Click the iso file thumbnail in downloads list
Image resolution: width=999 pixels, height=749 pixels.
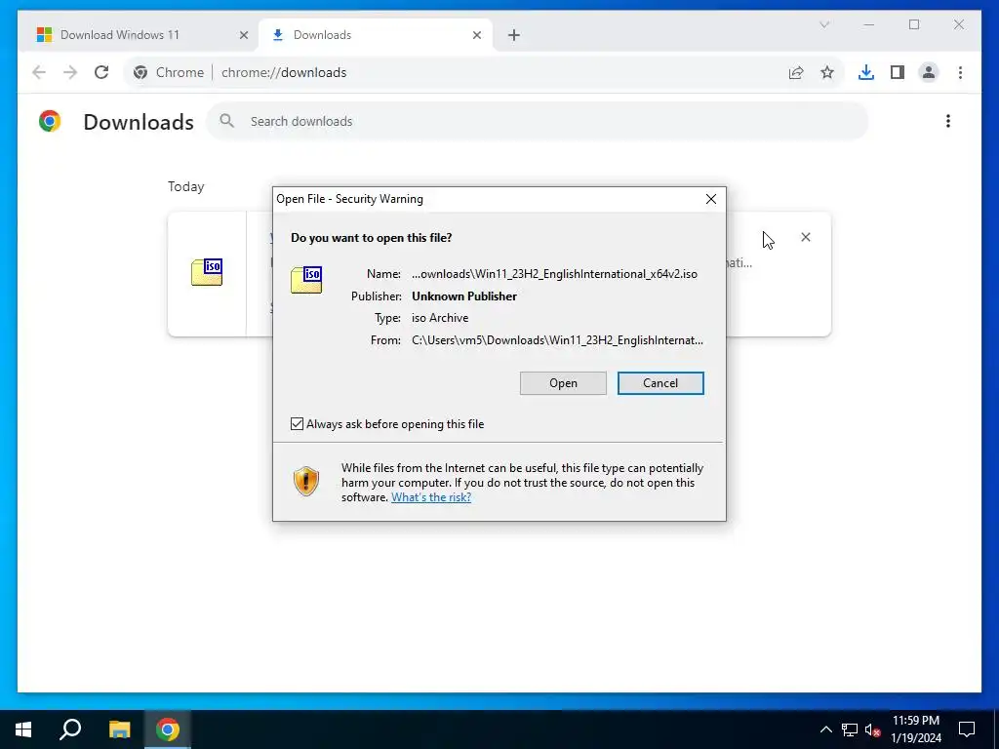coord(207,273)
